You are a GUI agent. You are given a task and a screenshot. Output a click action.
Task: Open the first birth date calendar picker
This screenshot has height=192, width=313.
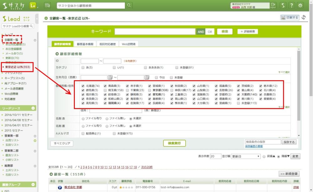(110, 77)
